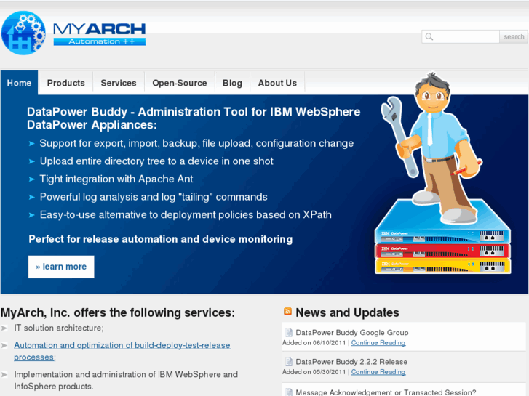Click 'Implementation and administration of IBM WebSphere' item
529x396 pixels.
tap(126, 380)
